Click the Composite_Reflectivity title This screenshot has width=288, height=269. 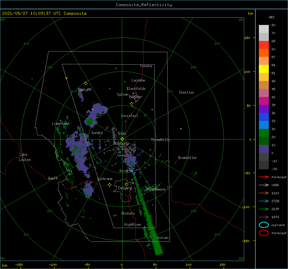144,5
